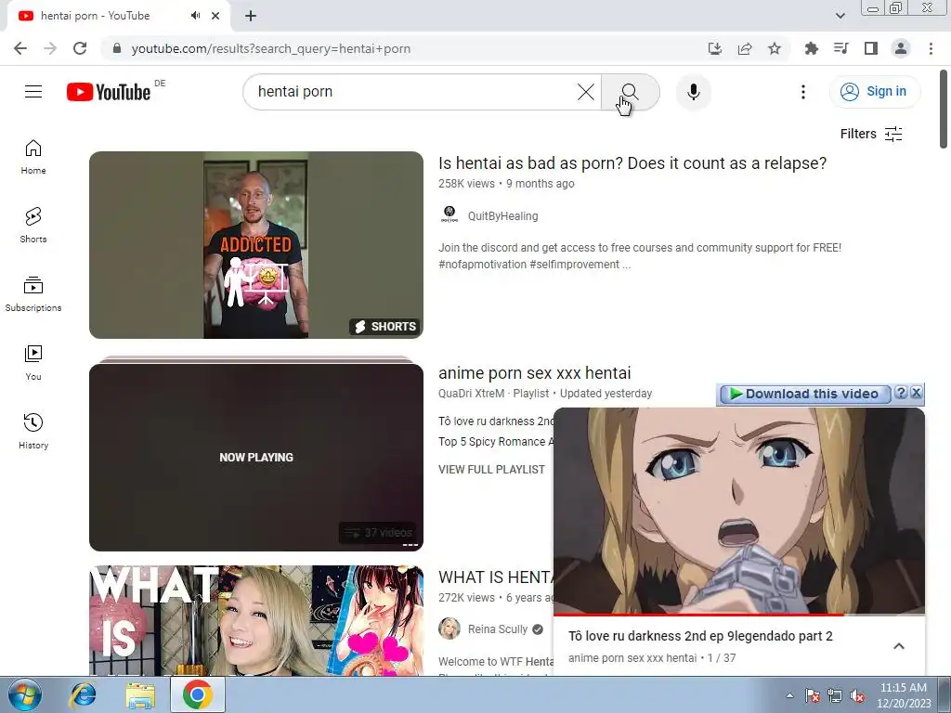Open Chrome three-dot menu
The width and height of the screenshot is (951, 713).
pyautogui.click(x=931, y=48)
